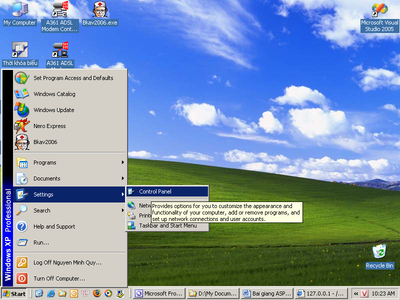Screen dimensions: 400x300
Task: Choose Set Program Access and Defaults
Action: 70,78
